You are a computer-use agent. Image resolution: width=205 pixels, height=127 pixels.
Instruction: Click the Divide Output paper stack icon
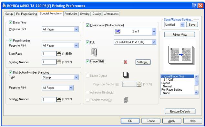click(126, 75)
